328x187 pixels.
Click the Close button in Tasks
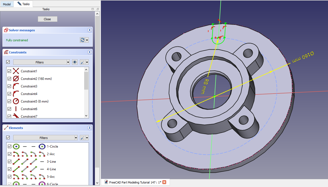coord(47,19)
